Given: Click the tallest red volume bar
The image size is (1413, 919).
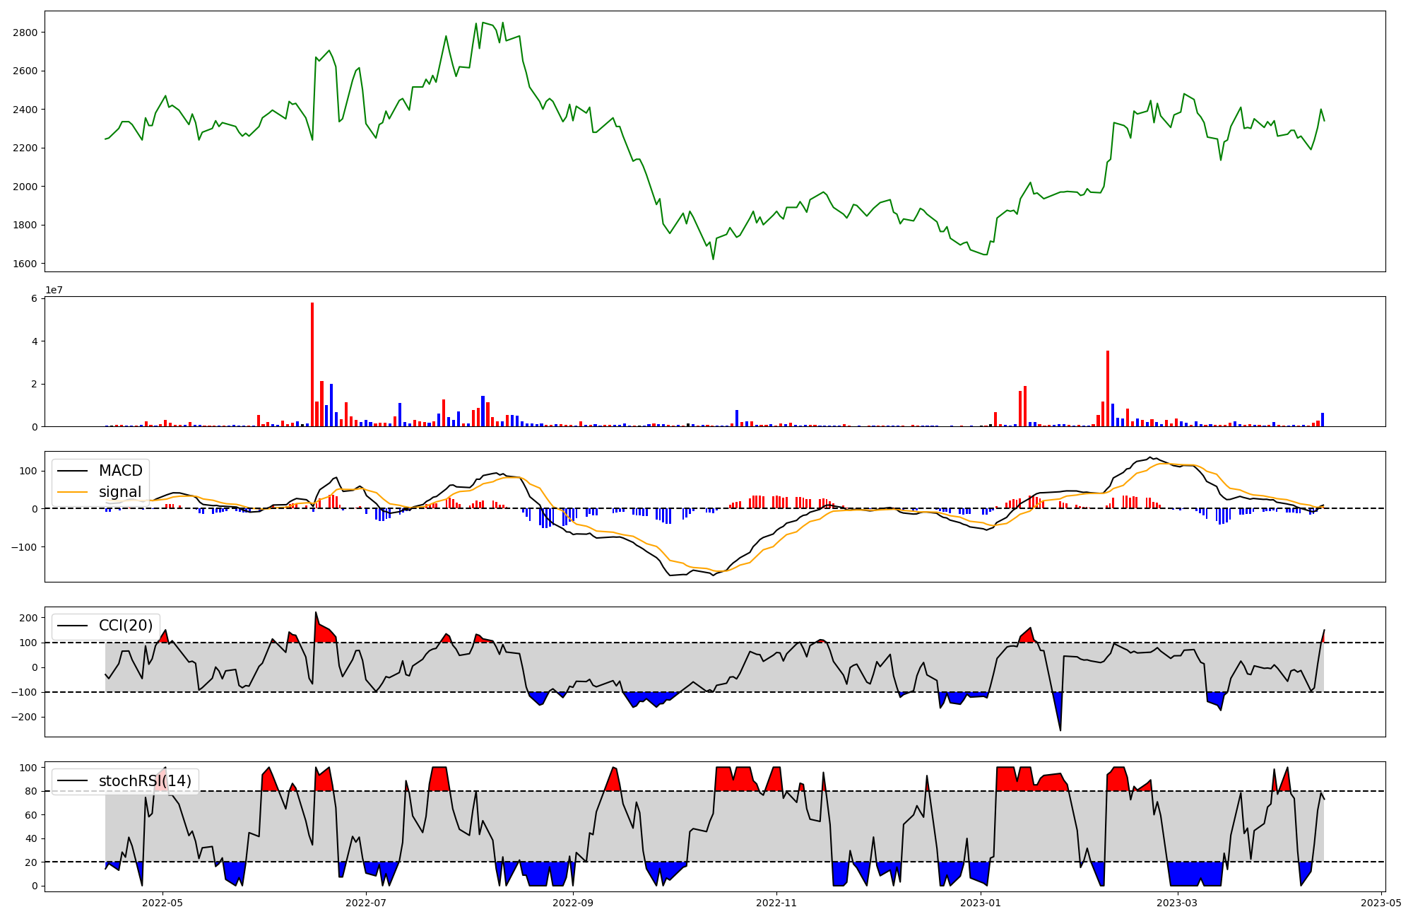Looking at the screenshot, I should (x=312, y=364).
